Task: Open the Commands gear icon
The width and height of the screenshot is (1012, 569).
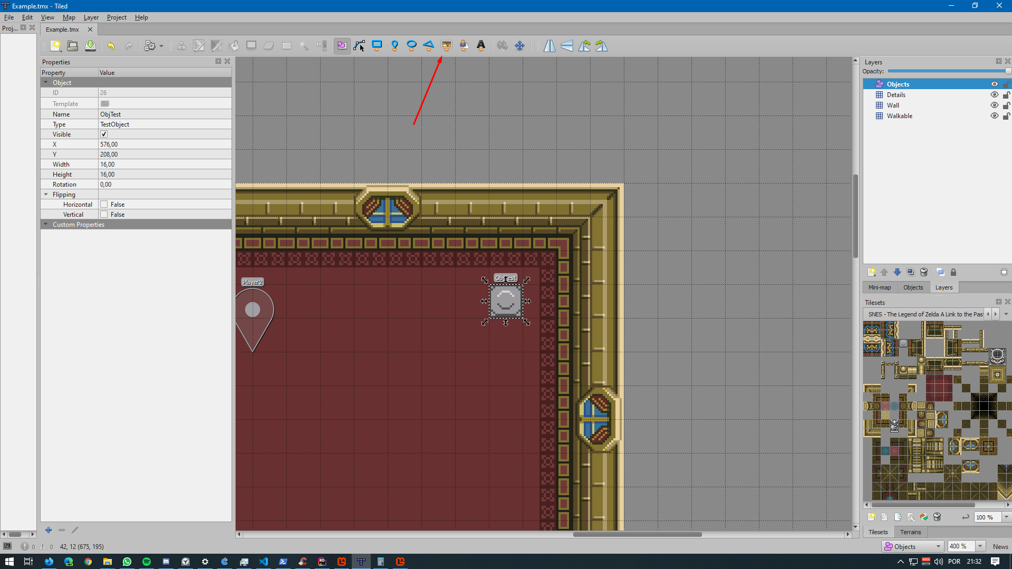Action: [150, 46]
